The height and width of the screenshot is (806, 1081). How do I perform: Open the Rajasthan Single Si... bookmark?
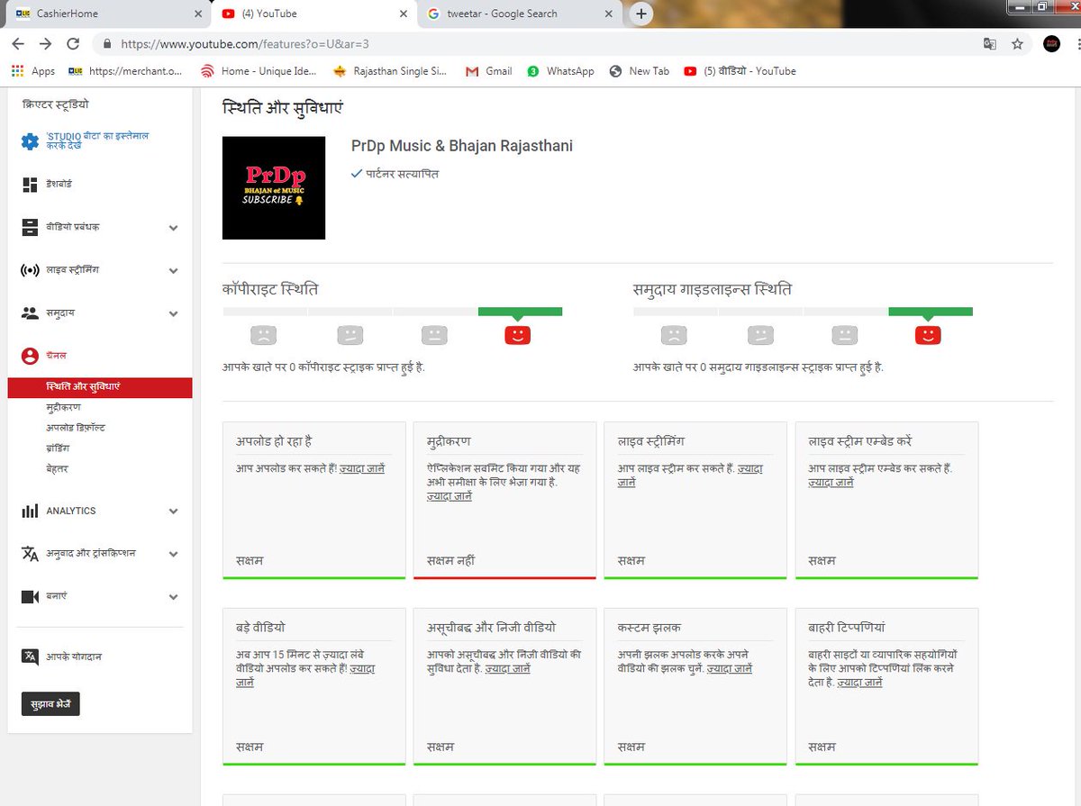[x=389, y=71]
